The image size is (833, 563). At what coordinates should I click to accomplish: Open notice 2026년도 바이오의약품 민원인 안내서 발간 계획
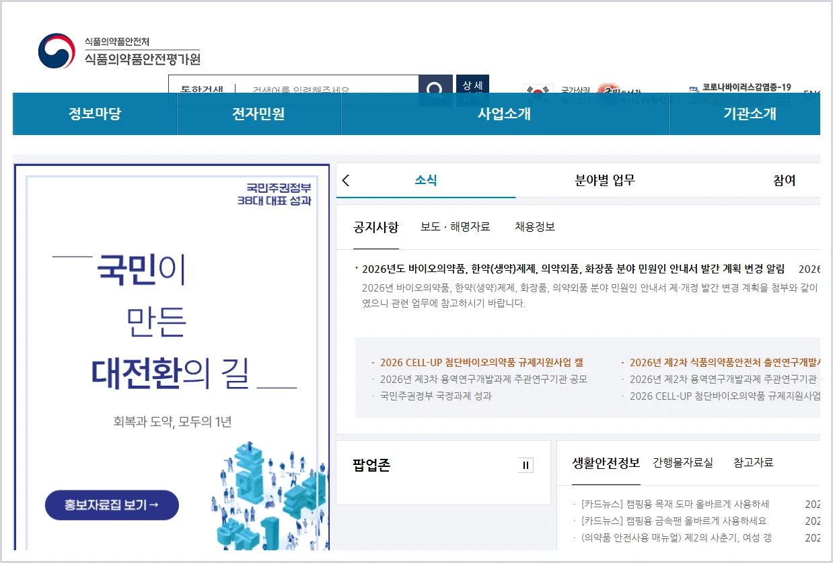[x=573, y=269]
